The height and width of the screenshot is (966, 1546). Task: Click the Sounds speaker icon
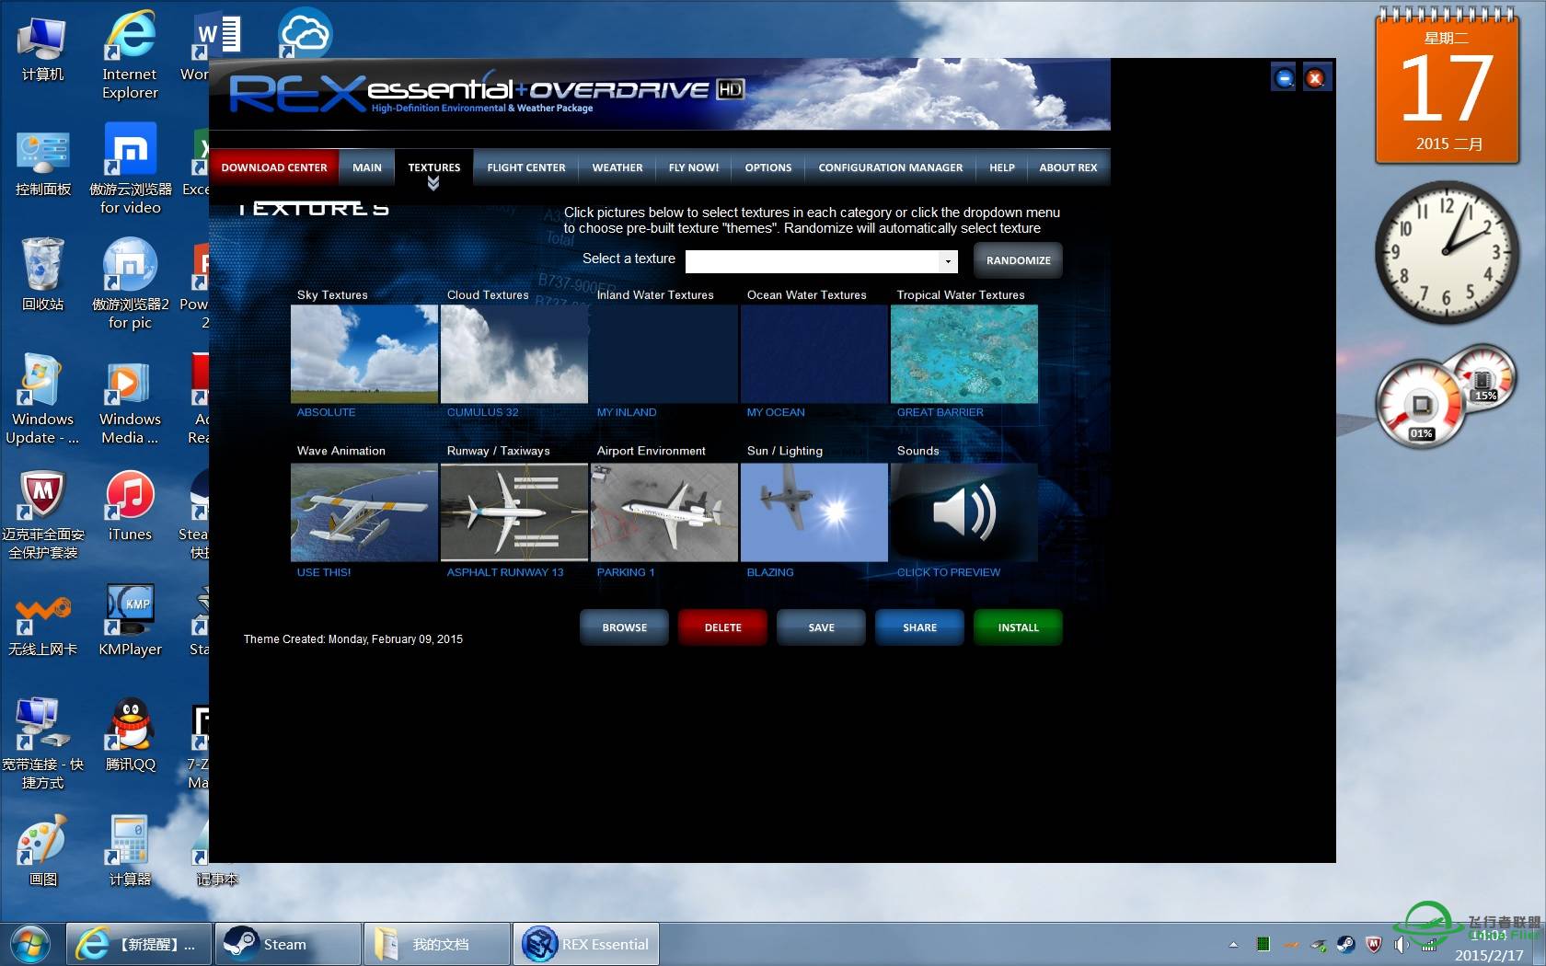(964, 512)
